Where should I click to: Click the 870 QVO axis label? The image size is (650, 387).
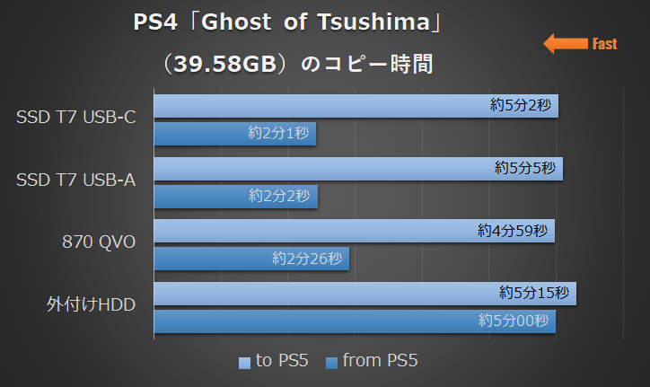point(99,242)
